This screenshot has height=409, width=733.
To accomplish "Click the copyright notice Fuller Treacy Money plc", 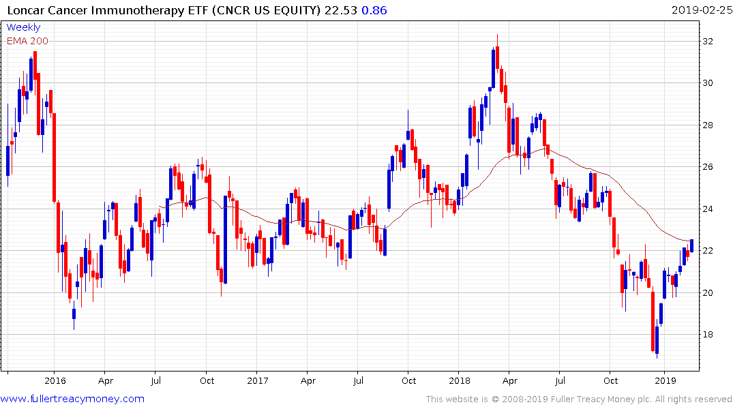I will (601, 399).
